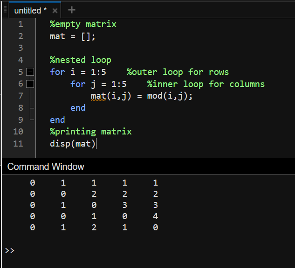Collapse the outer for loop fold at line 5
This screenshot has height=268, width=295.
[x=30, y=72]
